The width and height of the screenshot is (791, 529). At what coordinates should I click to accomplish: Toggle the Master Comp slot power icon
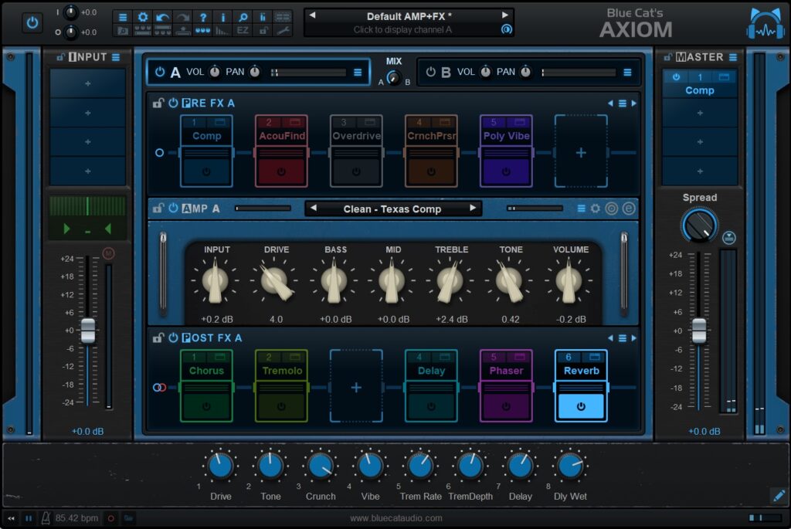(x=676, y=77)
